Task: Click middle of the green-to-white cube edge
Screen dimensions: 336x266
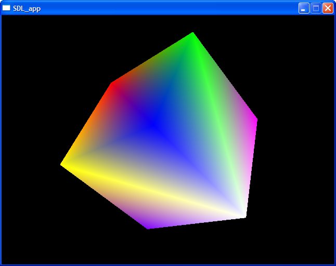Action: pos(218,125)
